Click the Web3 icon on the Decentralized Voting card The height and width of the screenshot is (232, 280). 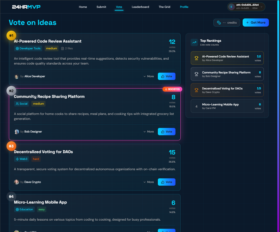point(17,159)
